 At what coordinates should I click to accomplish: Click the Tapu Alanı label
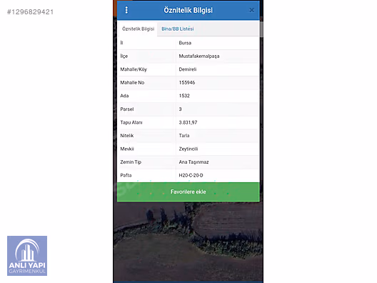[x=131, y=122]
